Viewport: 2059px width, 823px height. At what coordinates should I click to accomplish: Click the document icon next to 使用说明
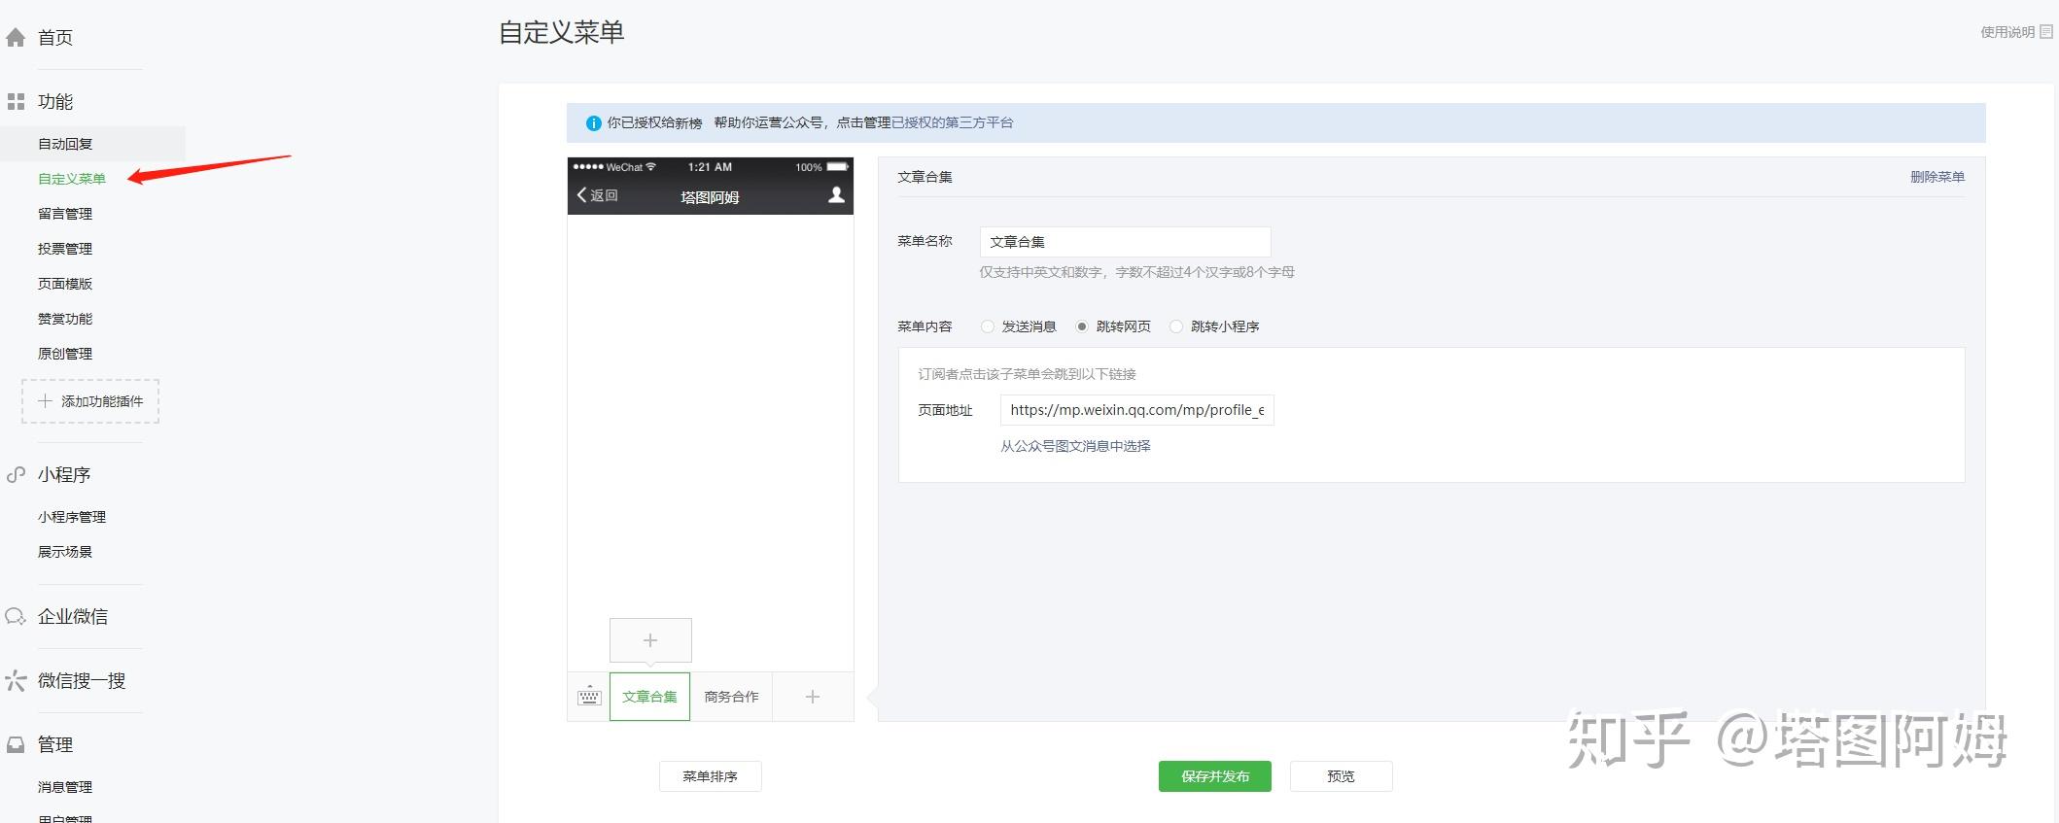pos(2046,32)
